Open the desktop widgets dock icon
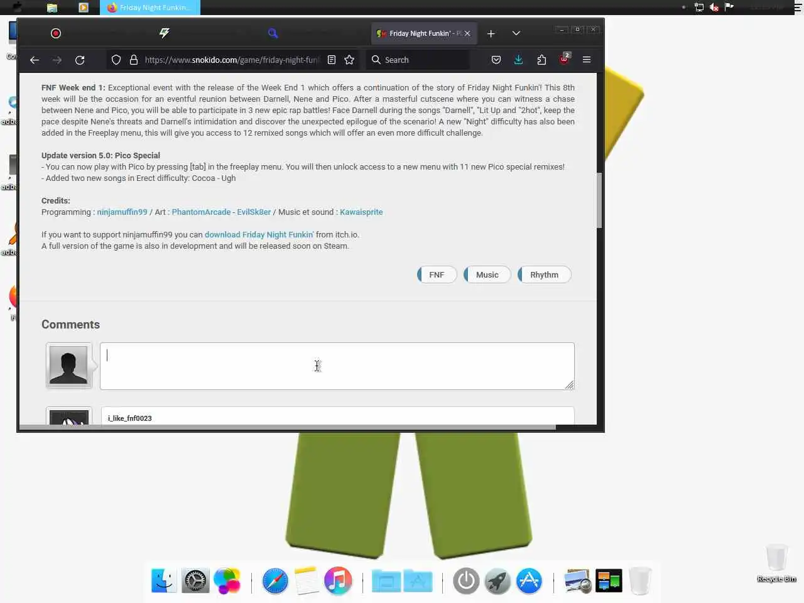The image size is (804, 603). point(609,581)
